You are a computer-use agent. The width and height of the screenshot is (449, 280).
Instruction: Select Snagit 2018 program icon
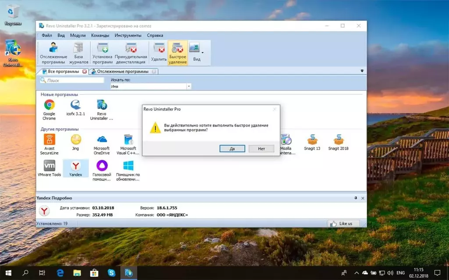click(338, 142)
